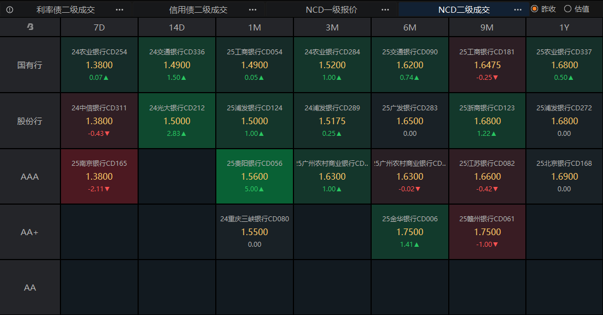Select the AA row header
Screen dimensions: 603x315
30,287
